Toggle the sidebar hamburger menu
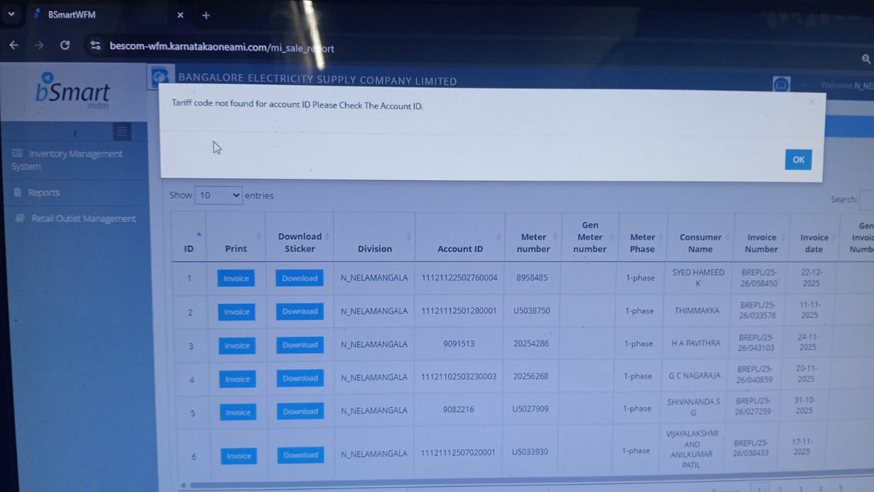This screenshot has height=492, width=874. (122, 131)
